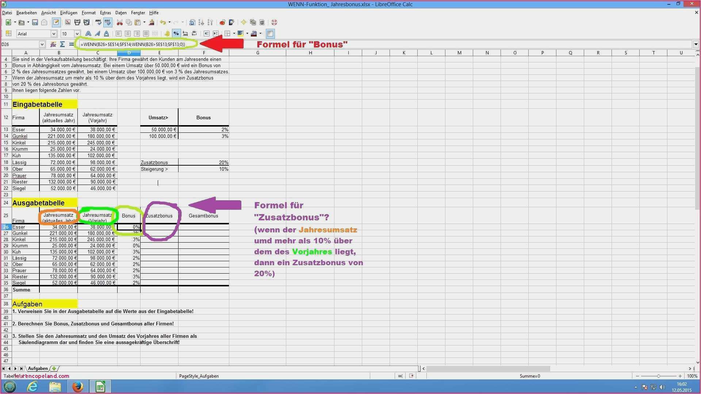This screenshot has height=394, width=701.
Task: Toggle AutoSpellcheck button
Action: coord(108,23)
